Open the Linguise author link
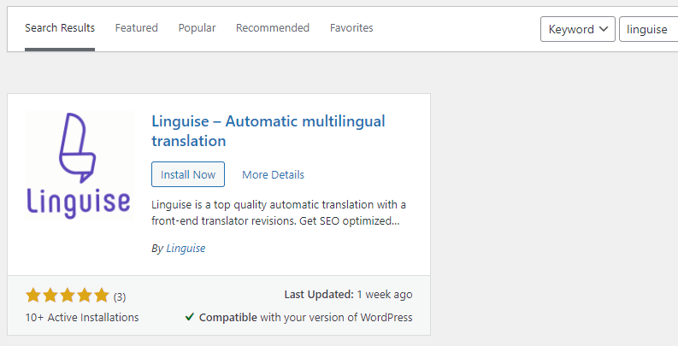Image resolution: width=678 pixels, height=346 pixels. [186, 249]
